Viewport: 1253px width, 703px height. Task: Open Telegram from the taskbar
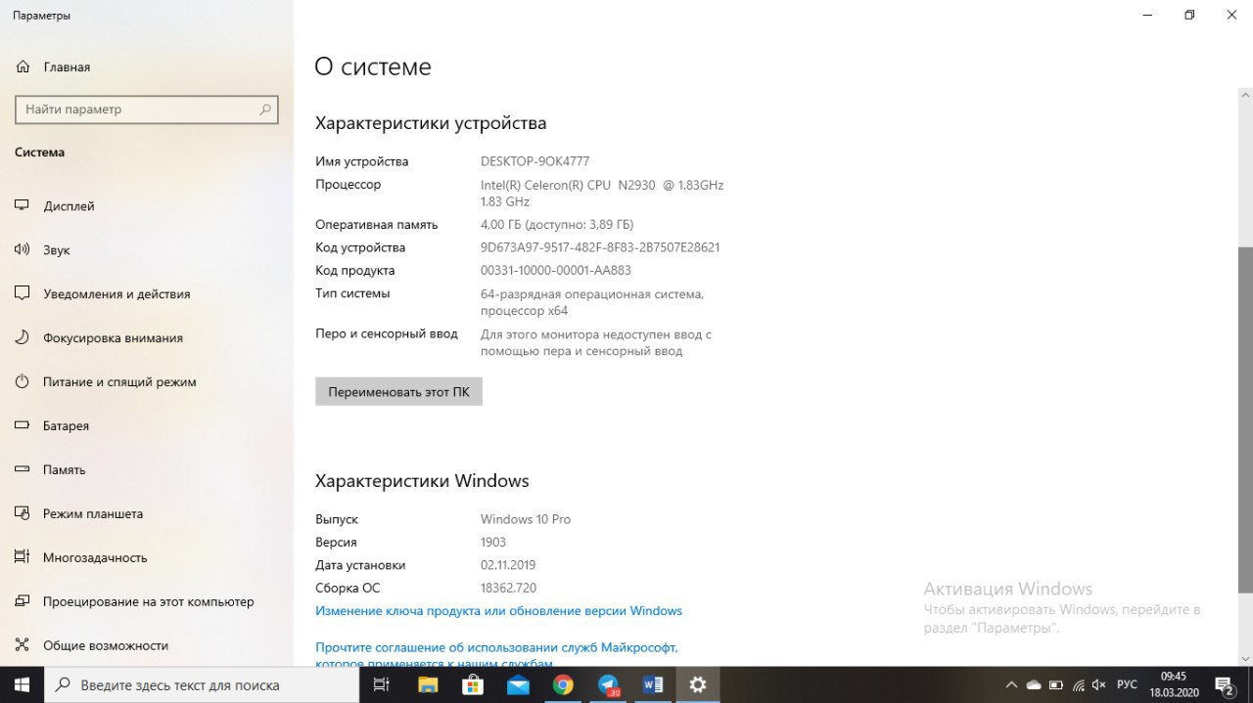608,684
